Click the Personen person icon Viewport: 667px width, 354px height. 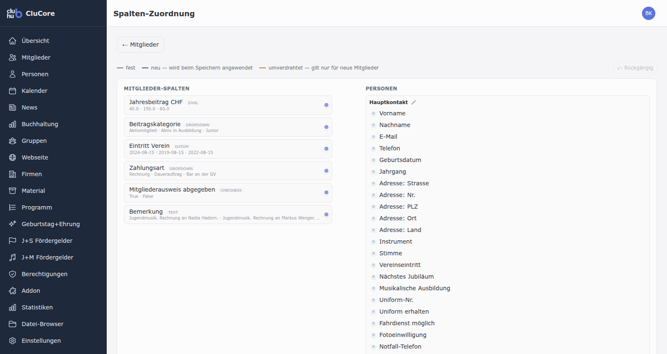click(13, 74)
